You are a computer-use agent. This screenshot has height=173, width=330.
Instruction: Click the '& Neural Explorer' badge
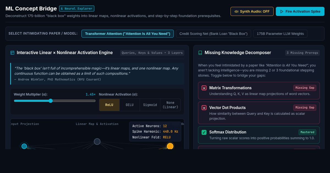click(x=77, y=9)
